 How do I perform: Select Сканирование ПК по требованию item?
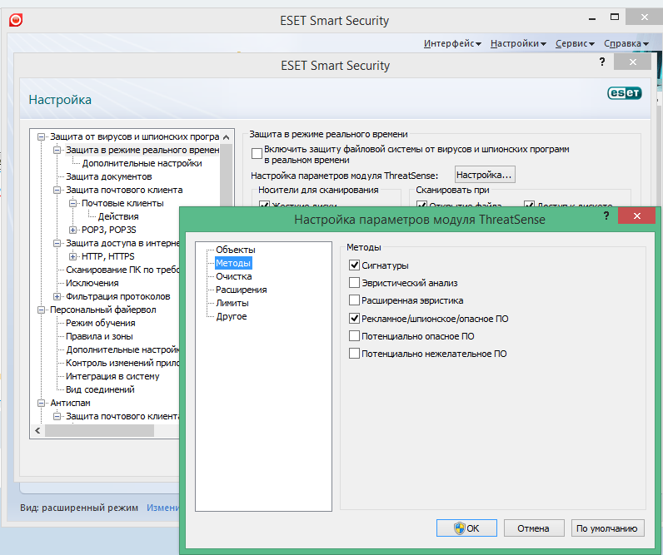point(122,270)
